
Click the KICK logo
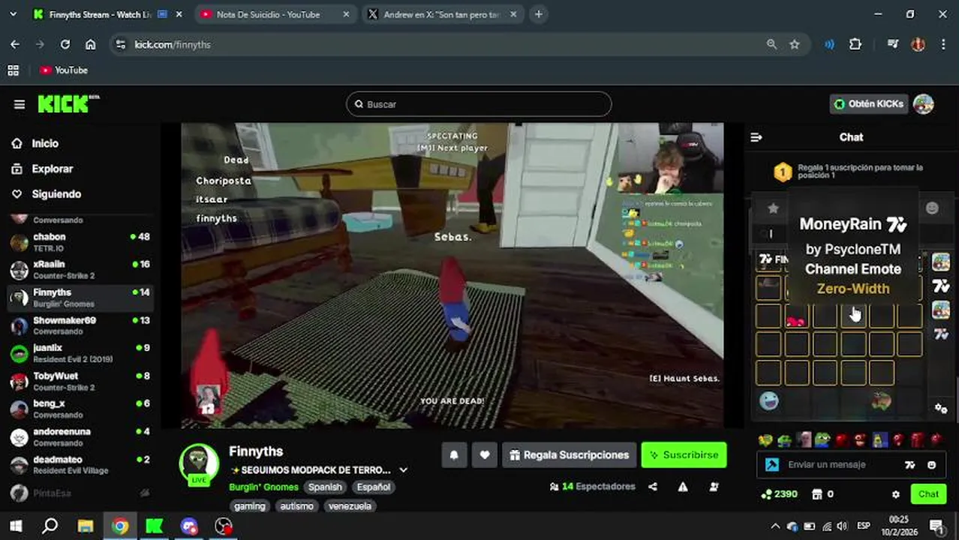[68, 103]
